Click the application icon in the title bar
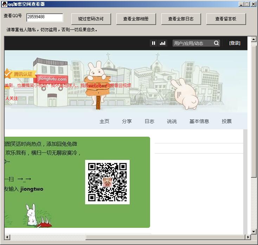 pos(4,4)
